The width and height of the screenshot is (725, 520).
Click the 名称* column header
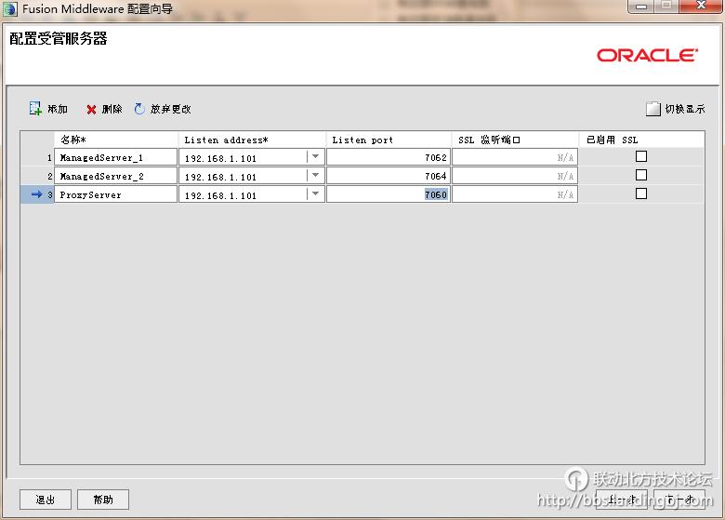[x=116, y=140]
